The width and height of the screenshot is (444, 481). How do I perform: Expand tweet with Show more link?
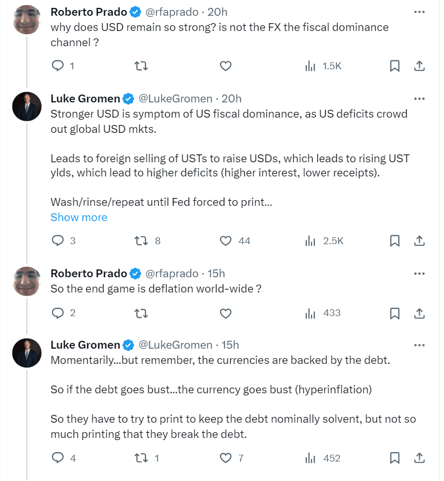pos(79,217)
